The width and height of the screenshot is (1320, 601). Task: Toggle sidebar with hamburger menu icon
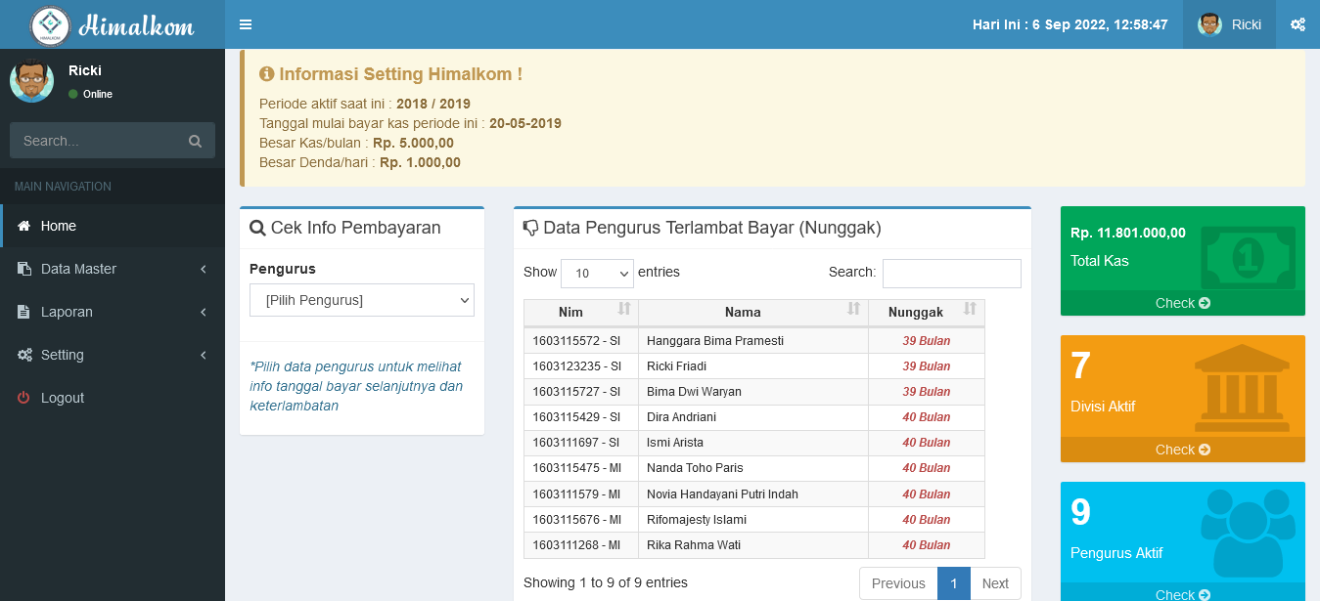pyautogui.click(x=246, y=24)
